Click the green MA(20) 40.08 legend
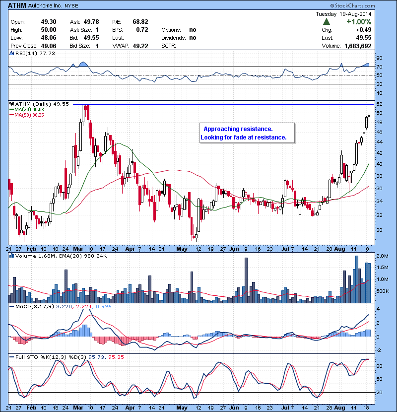 tap(27, 110)
